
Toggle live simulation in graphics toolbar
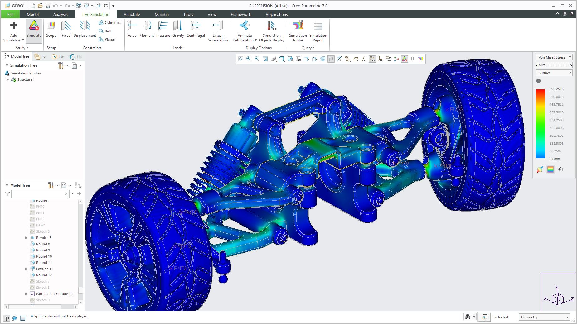click(405, 59)
